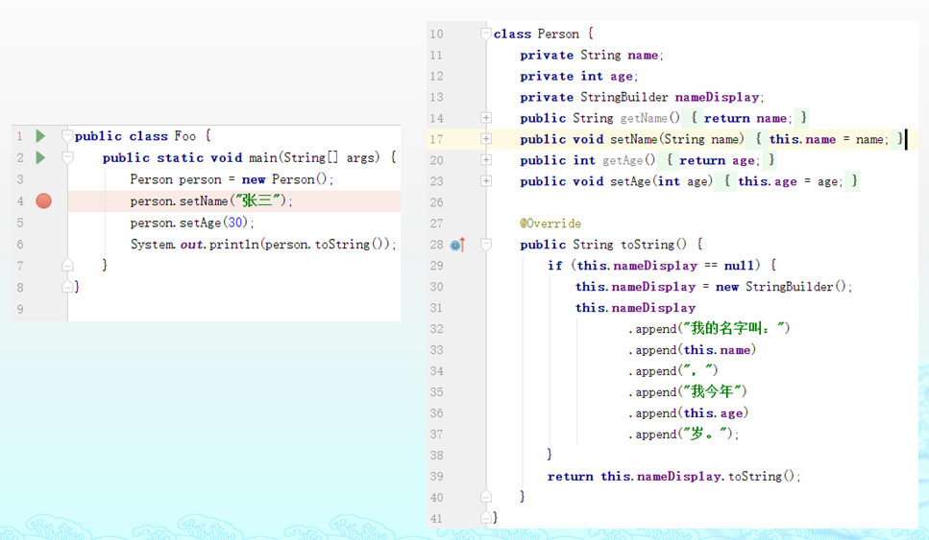Collapse the toString method fold marker
This screenshot has width=929, height=540.
pyautogui.click(x=486, y=245)
